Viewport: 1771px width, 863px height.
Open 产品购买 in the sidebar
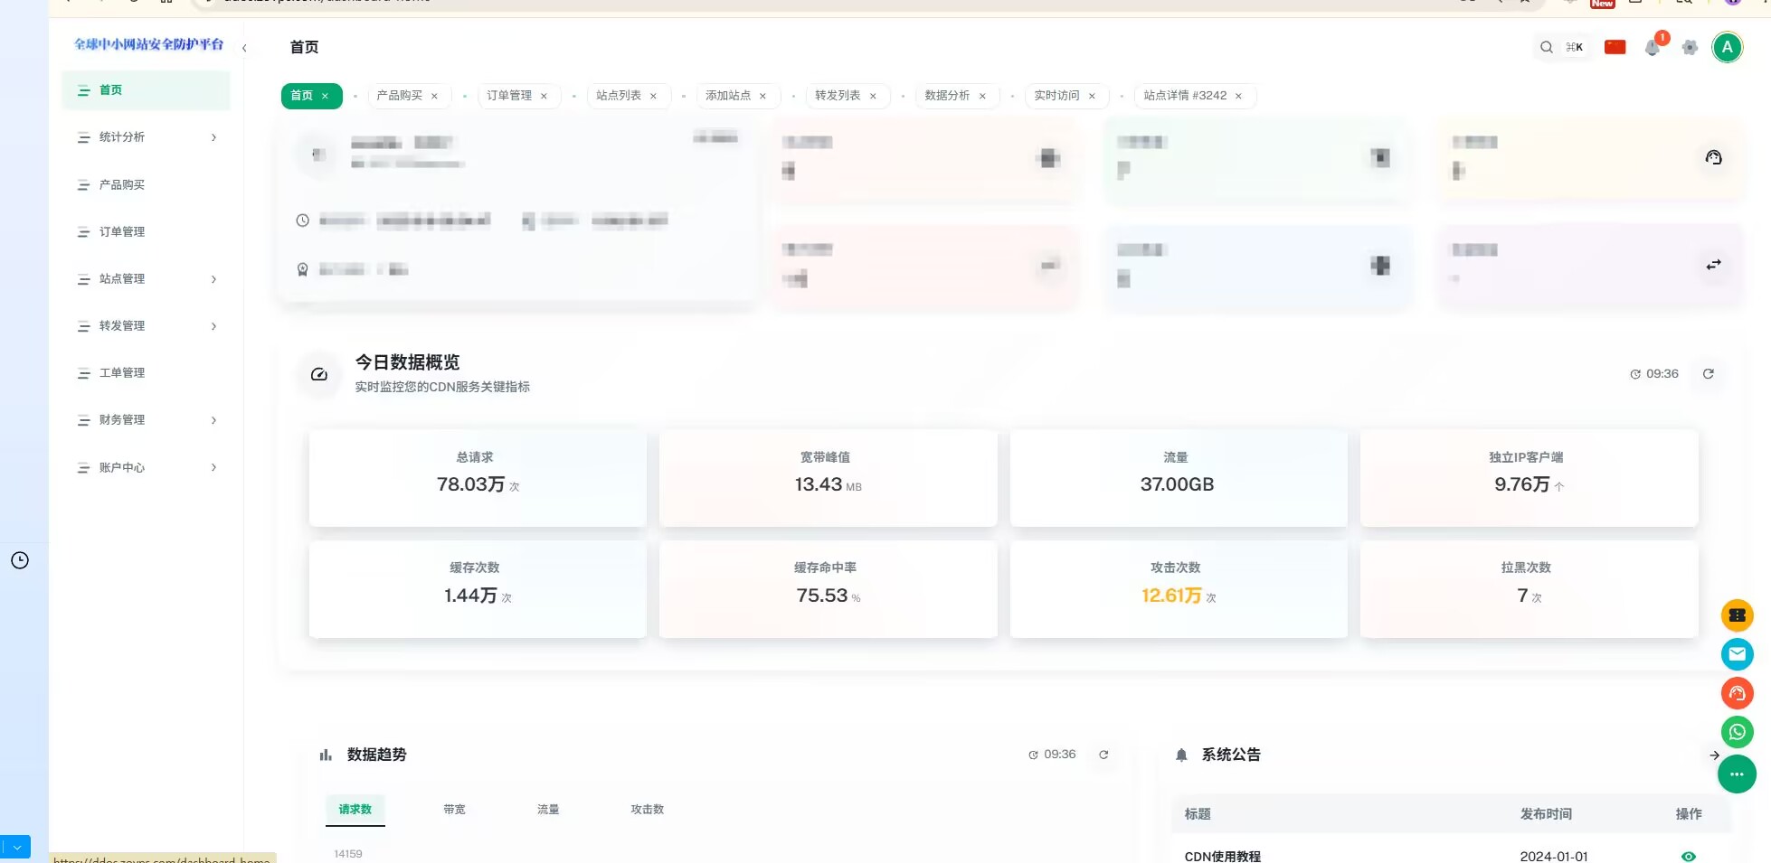click(x=122, y=185)
